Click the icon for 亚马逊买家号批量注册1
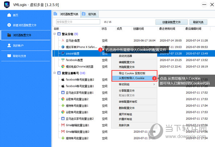This screenshot has height=147, width=215. [x=63, y=93]
